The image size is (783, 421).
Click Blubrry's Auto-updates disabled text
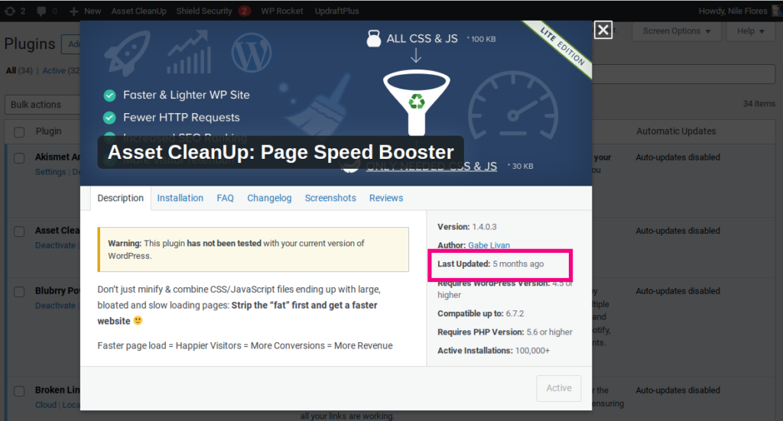coord(677,291)
